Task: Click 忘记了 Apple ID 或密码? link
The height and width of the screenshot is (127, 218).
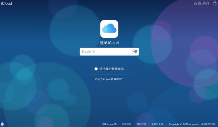Action: pos(109,79)
